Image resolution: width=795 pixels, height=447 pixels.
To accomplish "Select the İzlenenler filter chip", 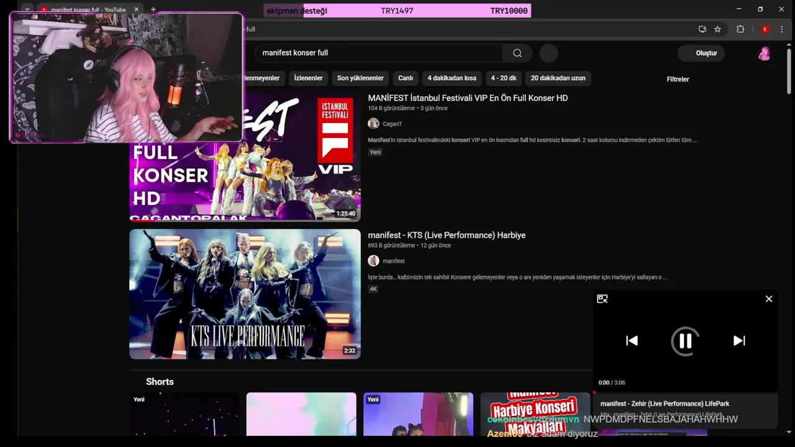I will click(308, 78).
